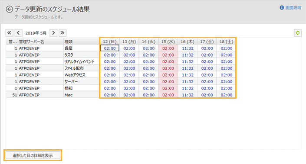Image resolution: width=306 pixels, height=164 pixels.
Task: Select タスク 02:00 cell on 13 (月)
Action: click(129, 55)
